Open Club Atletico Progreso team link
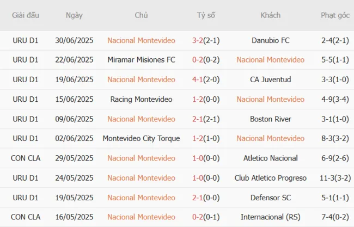354x227 pixels. pos(270,177)
